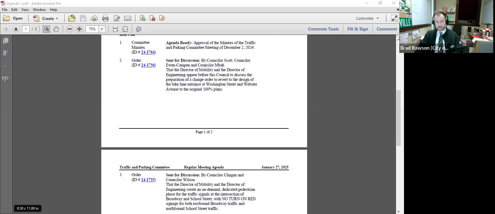The height and width of the screenshot is (214, 495).
Task: Click the 'Agenda Ready:' bold text
Action: 179,43
